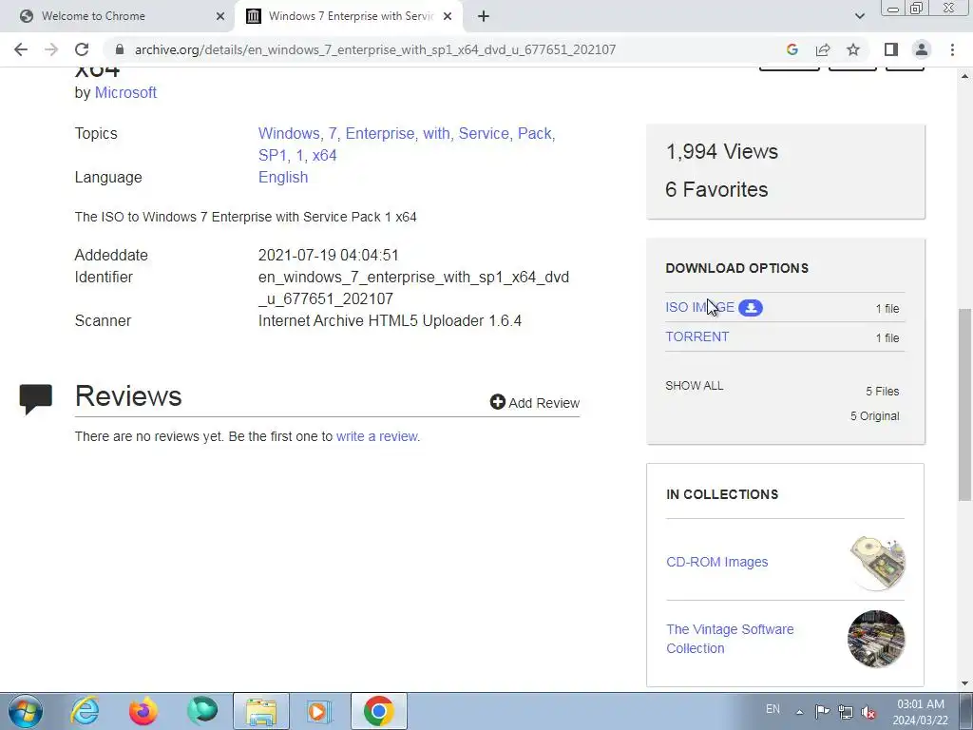Click the Chrome taskbar icon
This screenshot has height=730, width=973.
coord(379,711)
